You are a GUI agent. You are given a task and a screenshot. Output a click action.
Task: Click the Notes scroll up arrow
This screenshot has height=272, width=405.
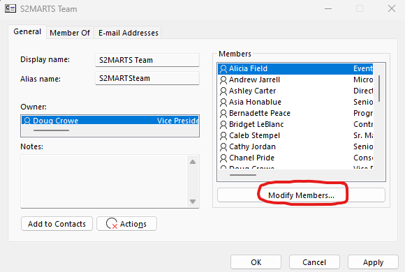click(193, 162)
